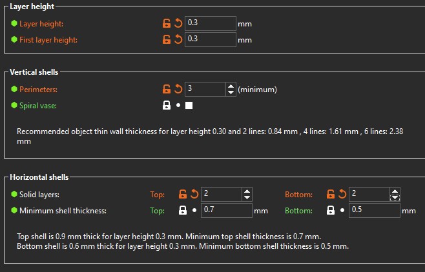Click Top minimum shell thickness lock icon

coord(183,210)
